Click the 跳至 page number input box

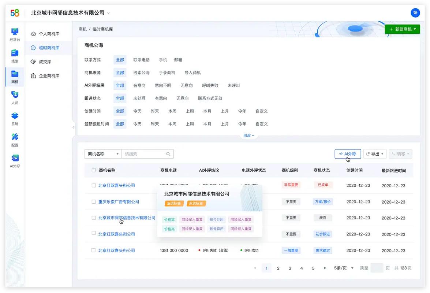tap(377, 268)
